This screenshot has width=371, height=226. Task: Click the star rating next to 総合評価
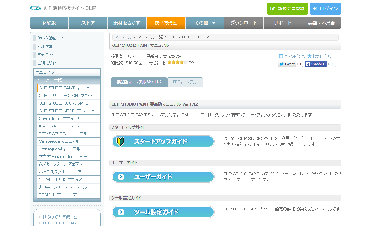click(177, 63)
